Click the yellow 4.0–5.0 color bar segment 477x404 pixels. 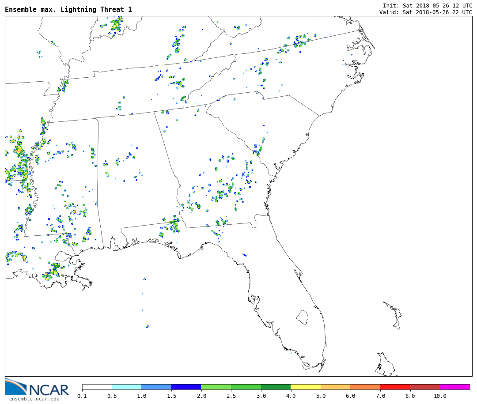pyautogui.click(x=306, y=387)
